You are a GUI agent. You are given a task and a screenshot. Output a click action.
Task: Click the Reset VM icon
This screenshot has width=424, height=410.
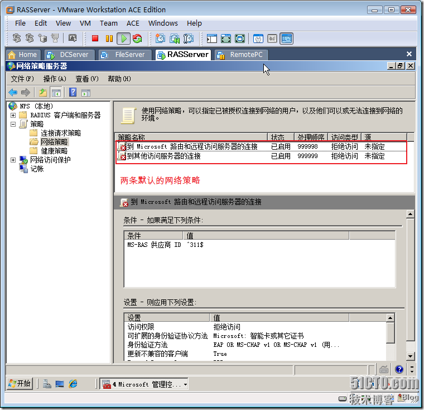point(137,39)
